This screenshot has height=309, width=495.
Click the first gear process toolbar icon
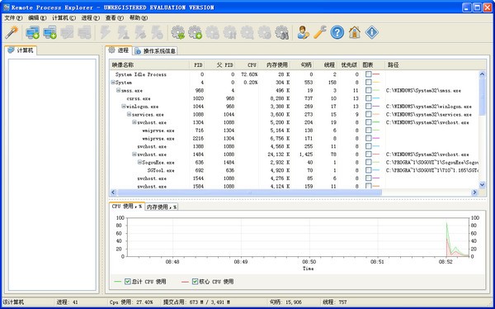point(177,32)
